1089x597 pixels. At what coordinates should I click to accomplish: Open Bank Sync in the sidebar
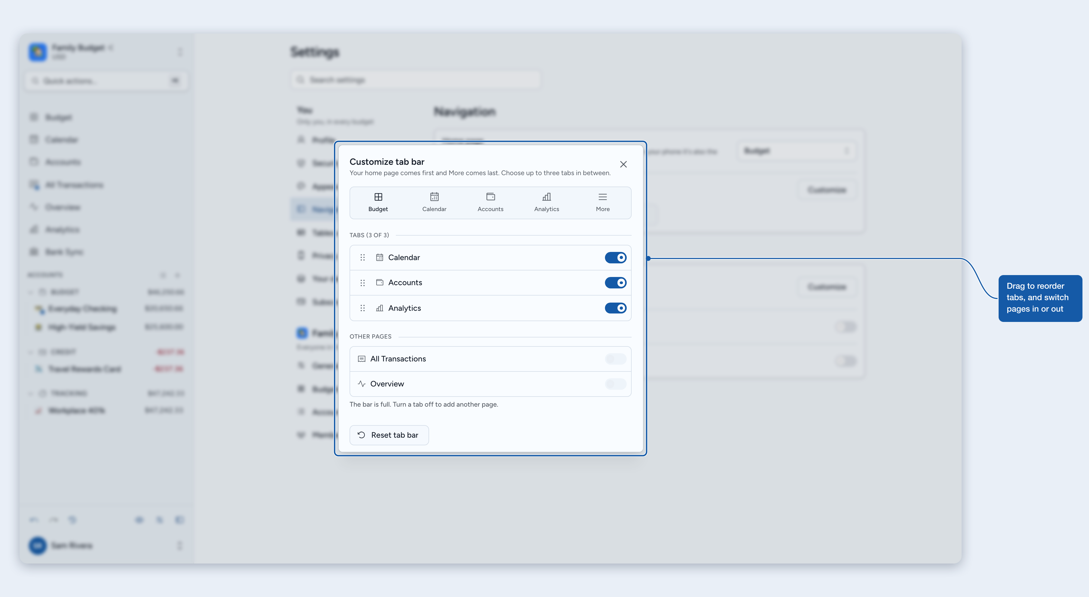106,252
